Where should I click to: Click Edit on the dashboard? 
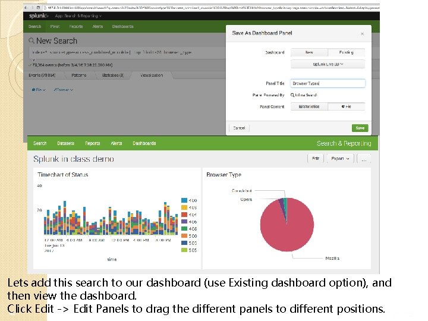coord(316,158)
